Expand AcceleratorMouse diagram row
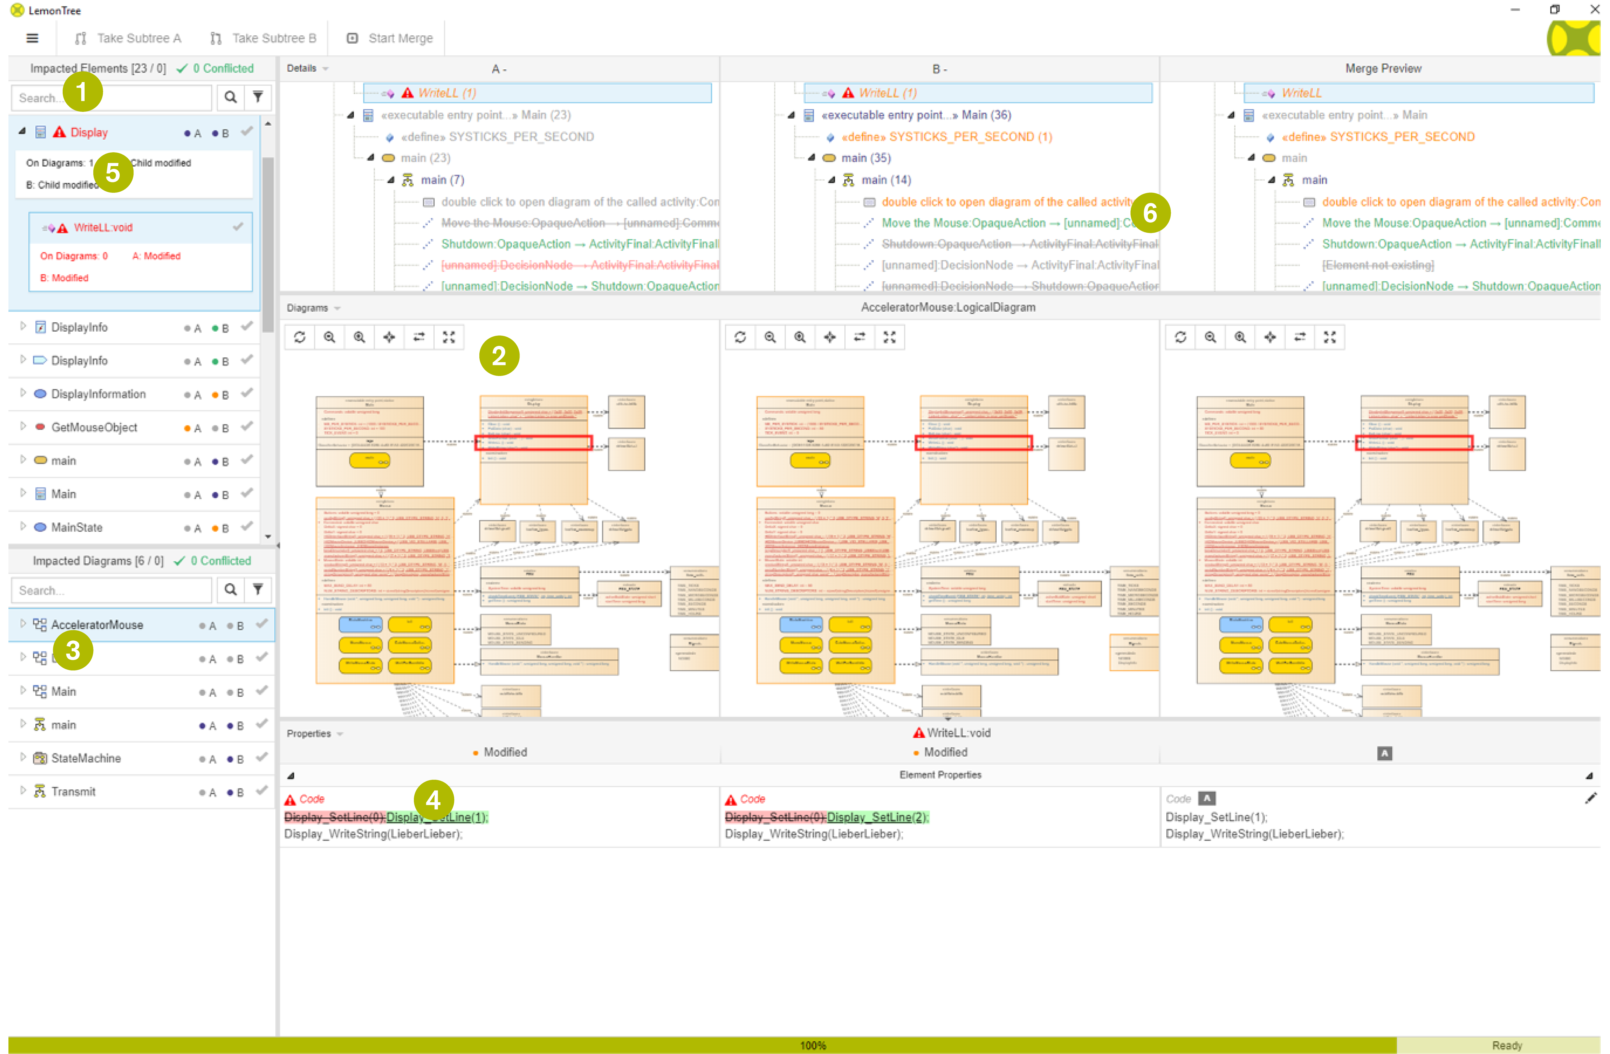 23,623
